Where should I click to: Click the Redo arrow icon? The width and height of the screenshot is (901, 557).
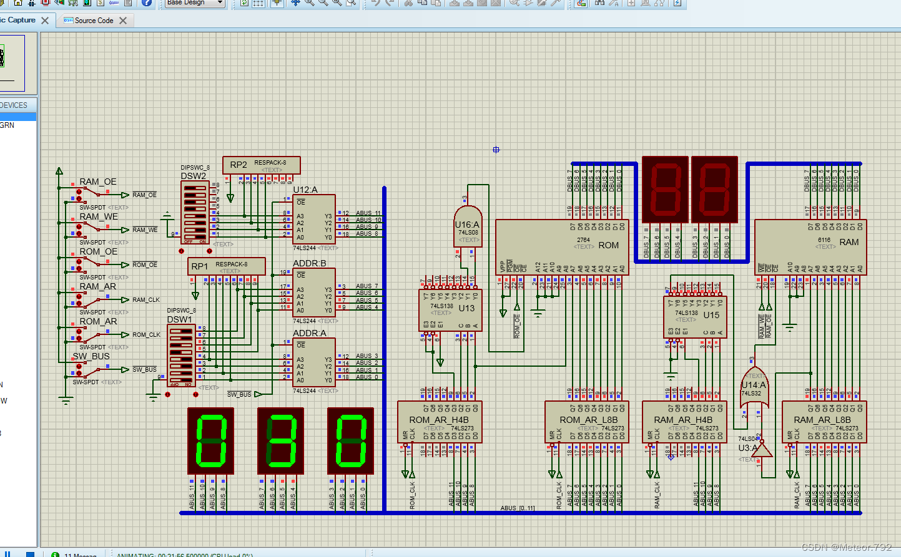click(x=390, y=2)
